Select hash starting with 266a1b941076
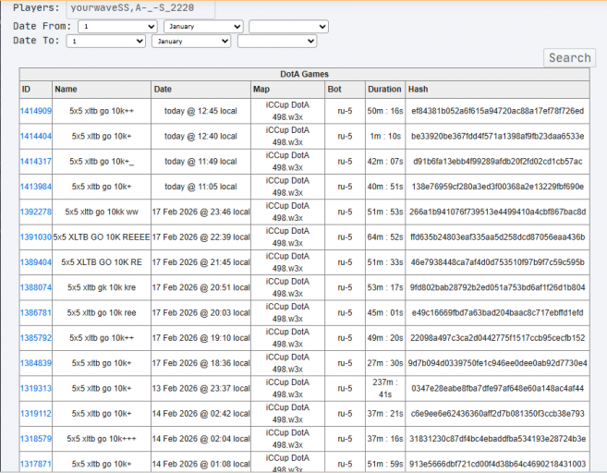The height and width of the screenshot is (473, 607). point(497,212)
